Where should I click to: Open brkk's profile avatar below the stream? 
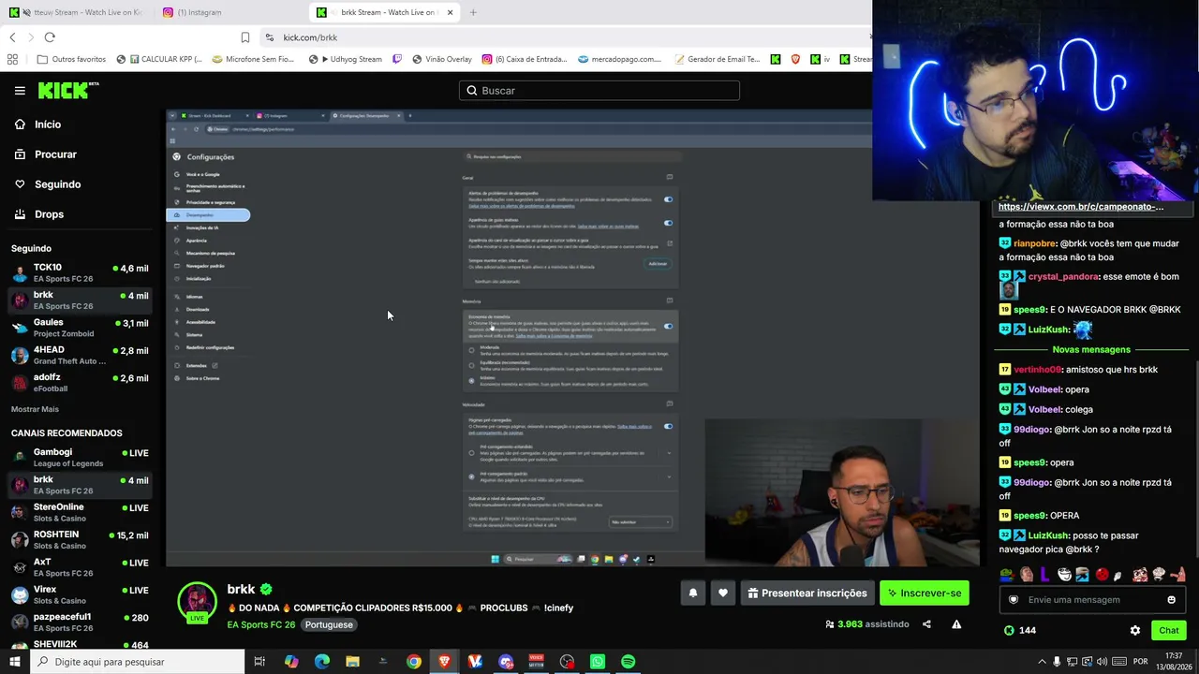click(198, 601)
